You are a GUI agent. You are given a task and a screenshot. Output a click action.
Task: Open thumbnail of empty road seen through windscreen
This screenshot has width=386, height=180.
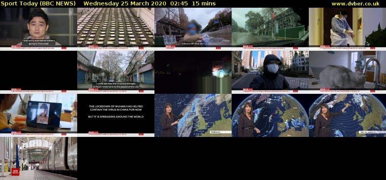[x=270, y=29]
